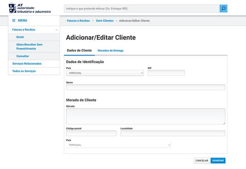Open the País dropdown in Dados de Identificação
The width and height of the screenshot is (246, 169).
click(x=105, y=73)
